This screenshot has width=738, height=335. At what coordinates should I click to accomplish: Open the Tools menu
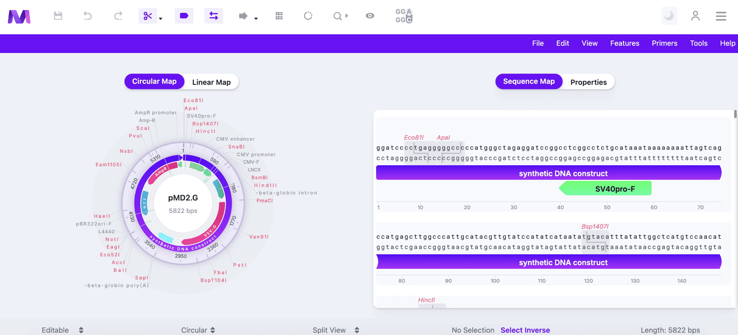click(699, 43)
